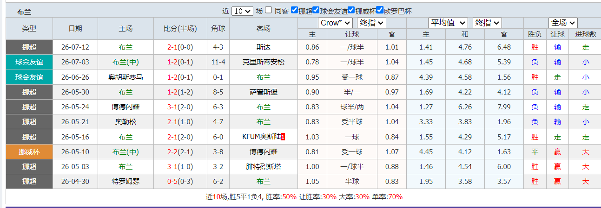601x208 pixels.
Task: Open the 奥胡斯费马 team link
Action: click(125, 77)
